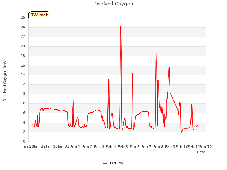Viewport: 227px width, 170px height.
Task: Click the 16 y-axis tick label
Action: point(23,65)
